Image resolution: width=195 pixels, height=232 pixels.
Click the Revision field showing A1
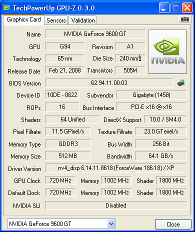click(130, 46)
